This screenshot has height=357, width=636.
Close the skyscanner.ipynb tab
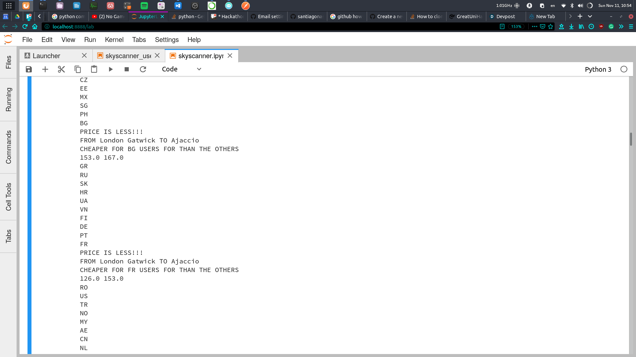[x=230, y=56]
